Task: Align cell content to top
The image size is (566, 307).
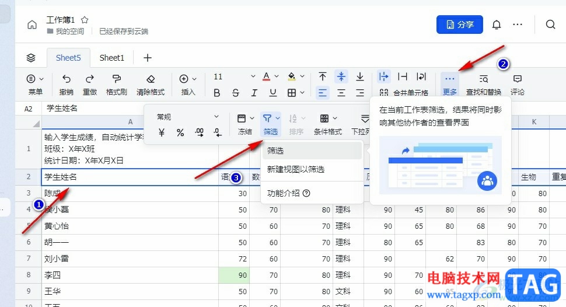Action: point(323,76)
